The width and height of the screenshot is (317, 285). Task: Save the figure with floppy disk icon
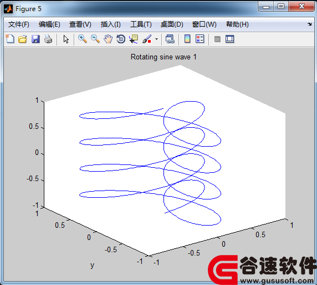(35, 39)
